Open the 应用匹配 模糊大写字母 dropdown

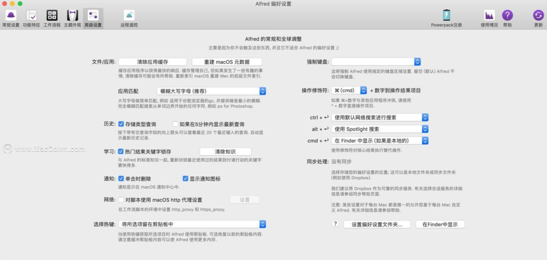point(211,91)
